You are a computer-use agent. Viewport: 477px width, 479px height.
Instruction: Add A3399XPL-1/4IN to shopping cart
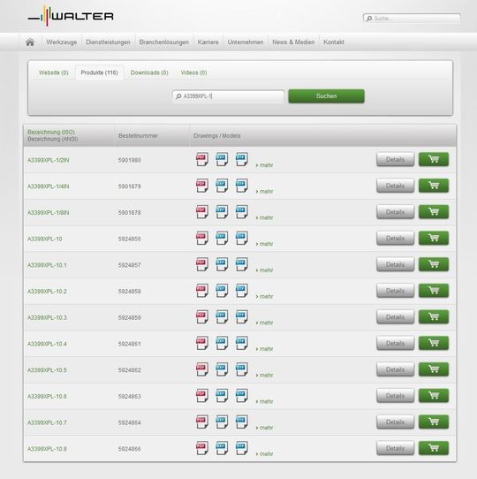point(434,186)
